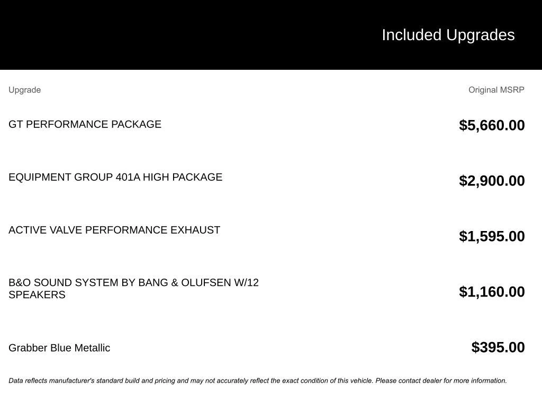
Task: Select the B&O Sound System upgrade name
Action: (133, 283)
